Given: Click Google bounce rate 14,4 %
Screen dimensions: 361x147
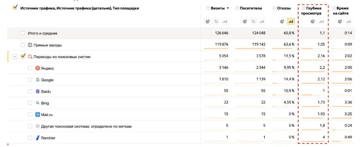Looking at the screenshot, I should pos(289,80).
